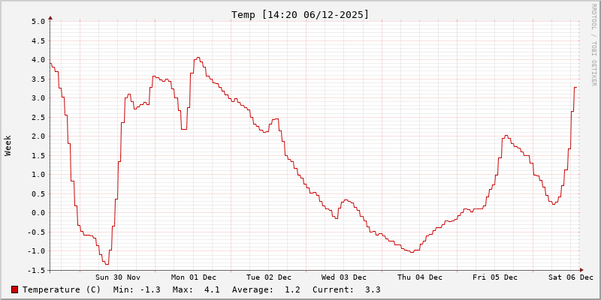Select the Thu 04 Dec date label
This screenshot has height=300, width=601.
point(419,277)
